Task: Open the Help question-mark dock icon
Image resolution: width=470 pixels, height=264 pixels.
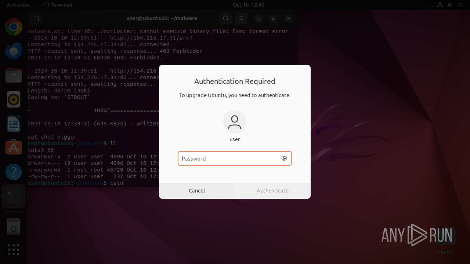Action: [14, 172]
